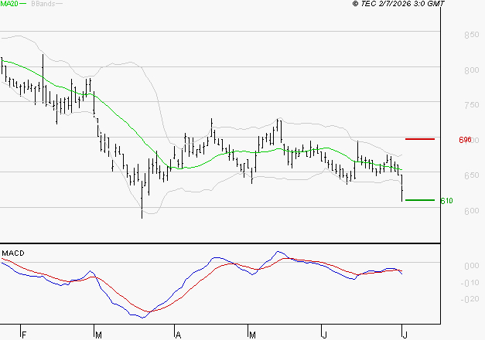
Task: Click the green 610 support line
Action: 420,200
